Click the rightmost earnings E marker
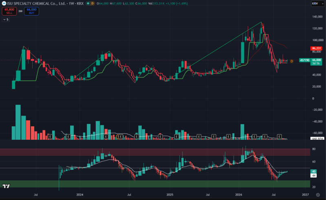Image resolution: width=326 pixels, height=200 pixels. click(x=280, y=136)
